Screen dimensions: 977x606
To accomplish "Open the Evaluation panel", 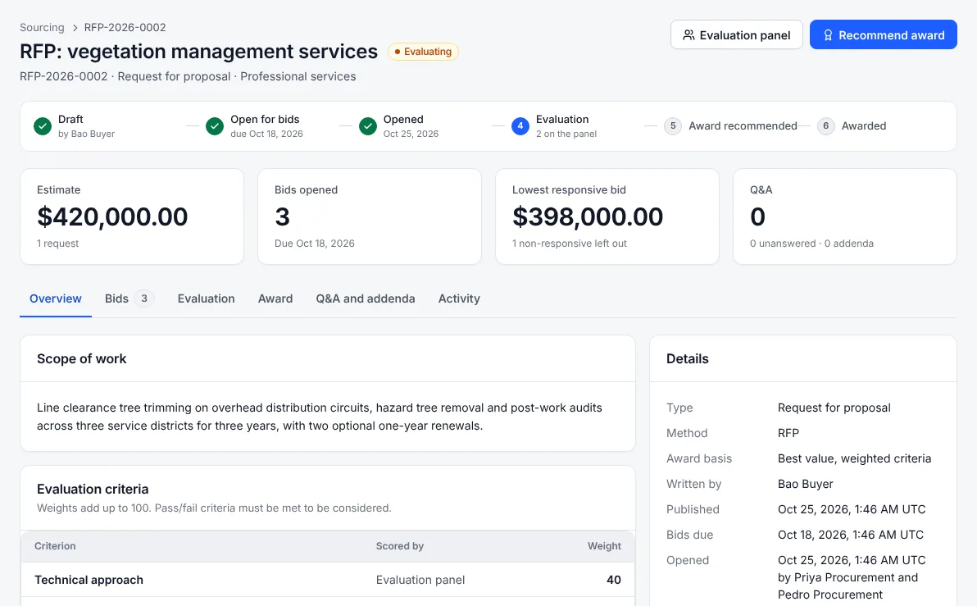I will coord(737,35).
